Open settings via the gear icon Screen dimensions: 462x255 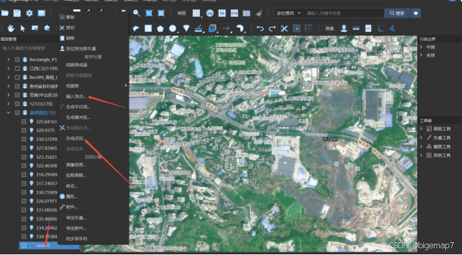pos(29,13)
